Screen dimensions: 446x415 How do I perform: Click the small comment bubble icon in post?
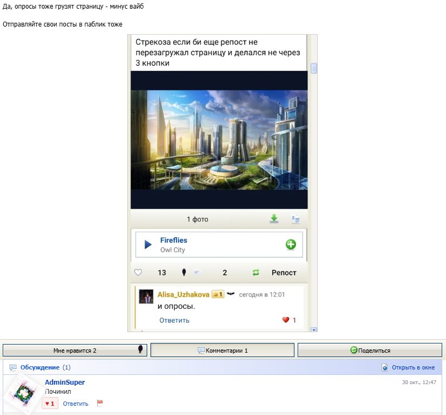click(x=196, y=273)
